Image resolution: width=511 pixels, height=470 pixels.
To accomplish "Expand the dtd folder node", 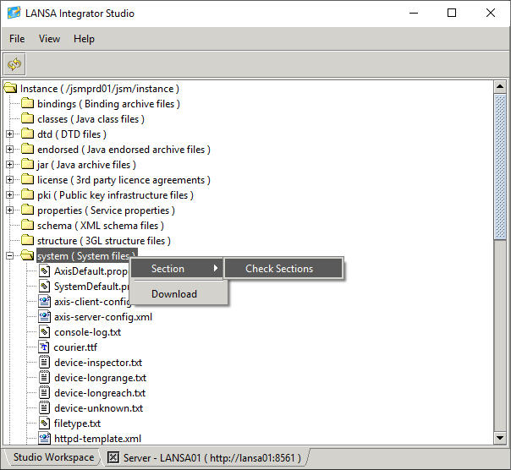I will 10,134.
